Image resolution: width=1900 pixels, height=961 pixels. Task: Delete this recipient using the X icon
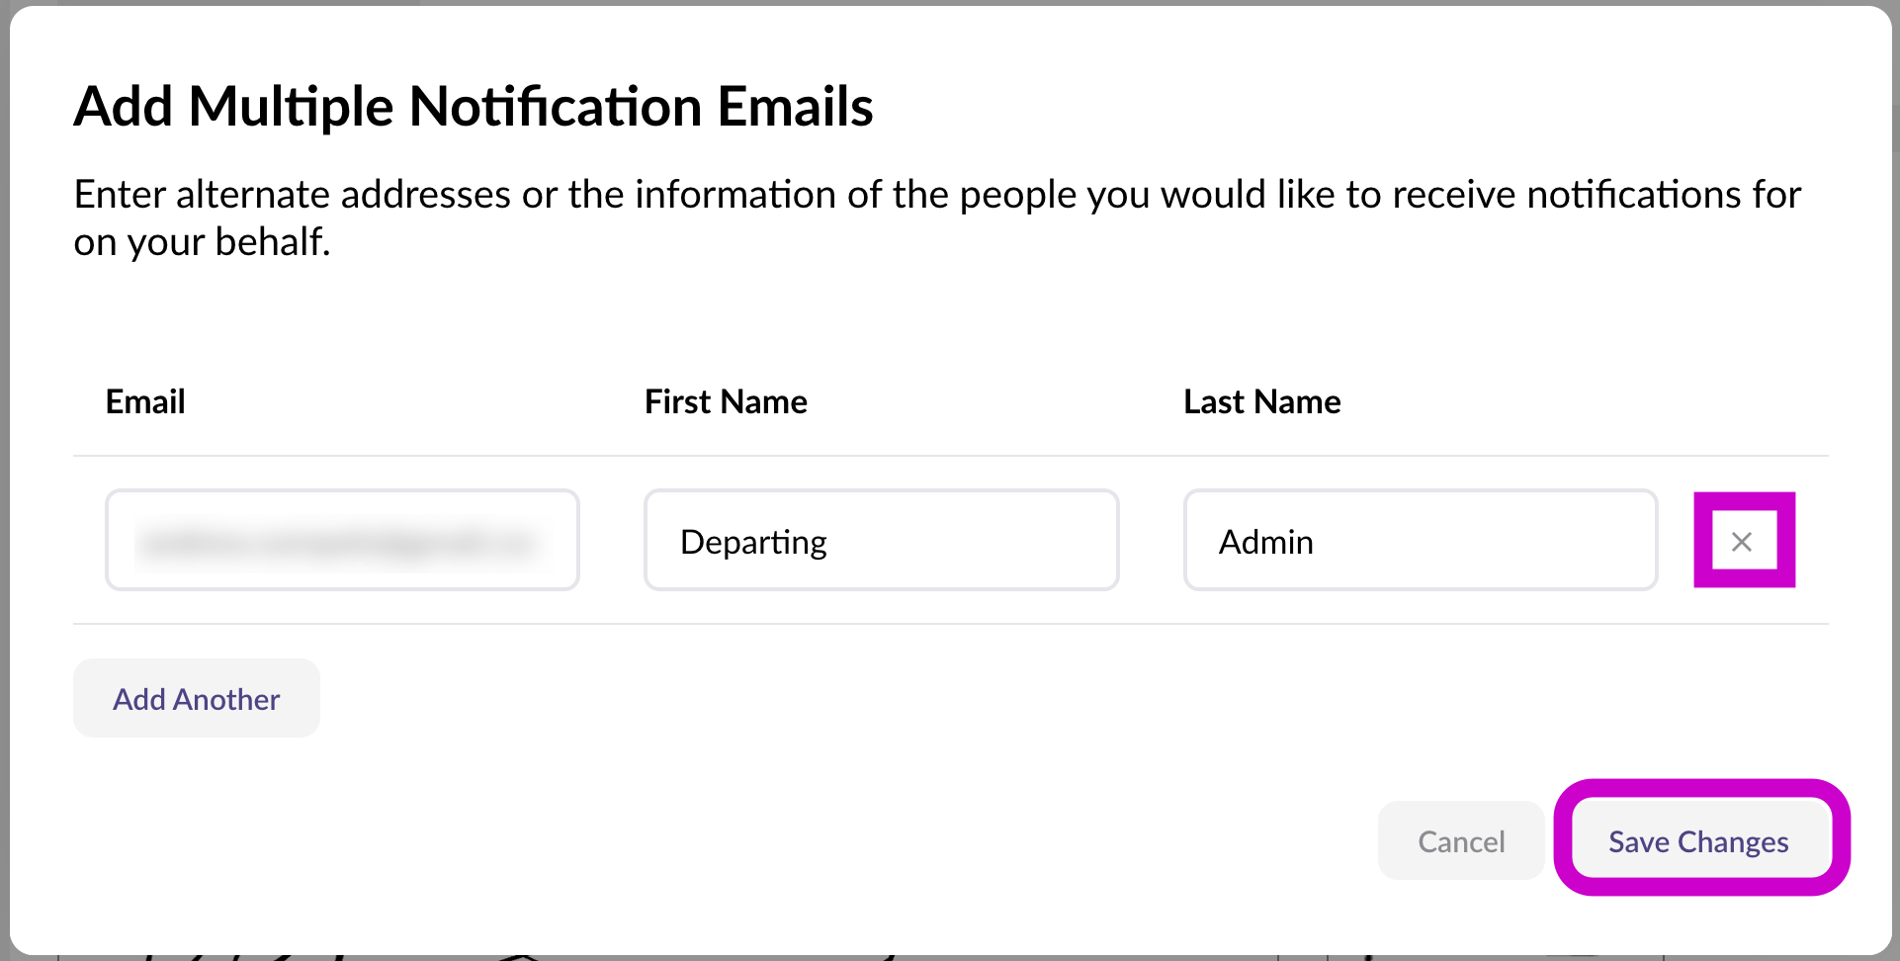point(1742,541)
